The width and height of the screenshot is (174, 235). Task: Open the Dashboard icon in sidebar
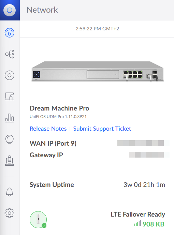tap(10, 33)
